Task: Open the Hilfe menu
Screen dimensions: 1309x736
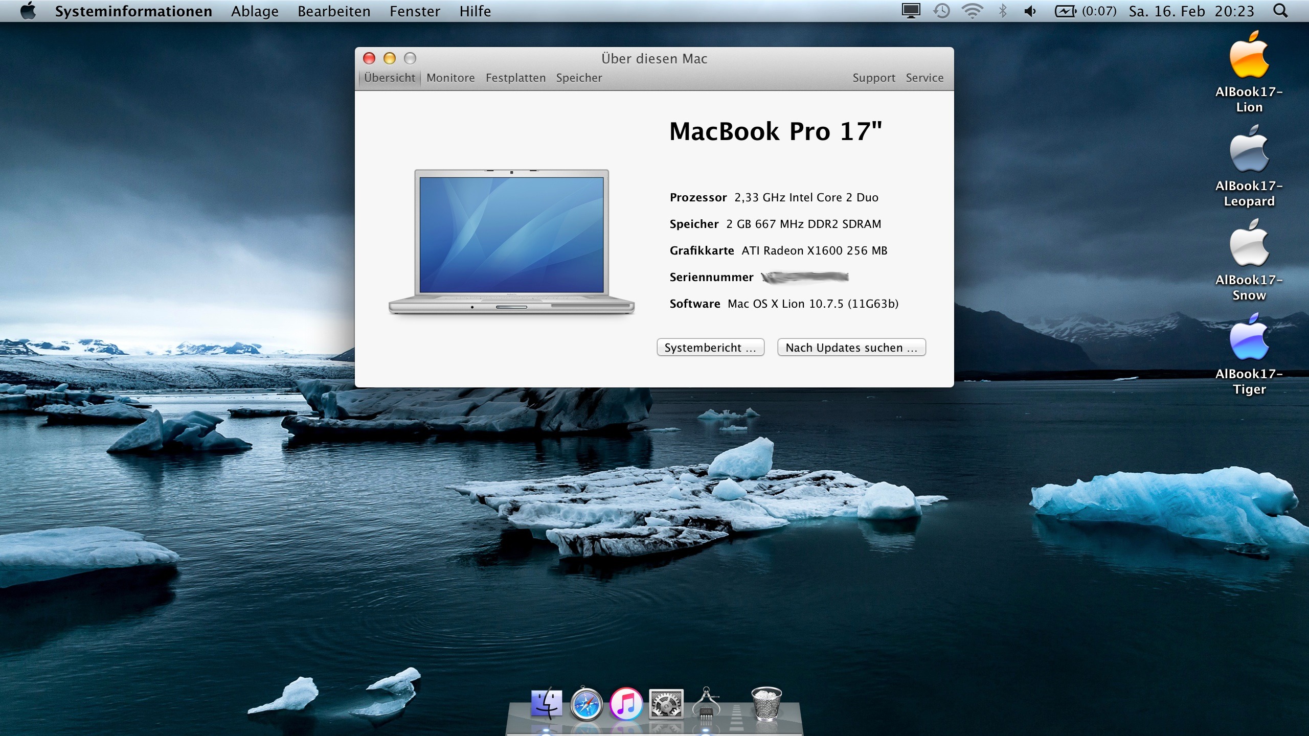Action: click(475, 11)
